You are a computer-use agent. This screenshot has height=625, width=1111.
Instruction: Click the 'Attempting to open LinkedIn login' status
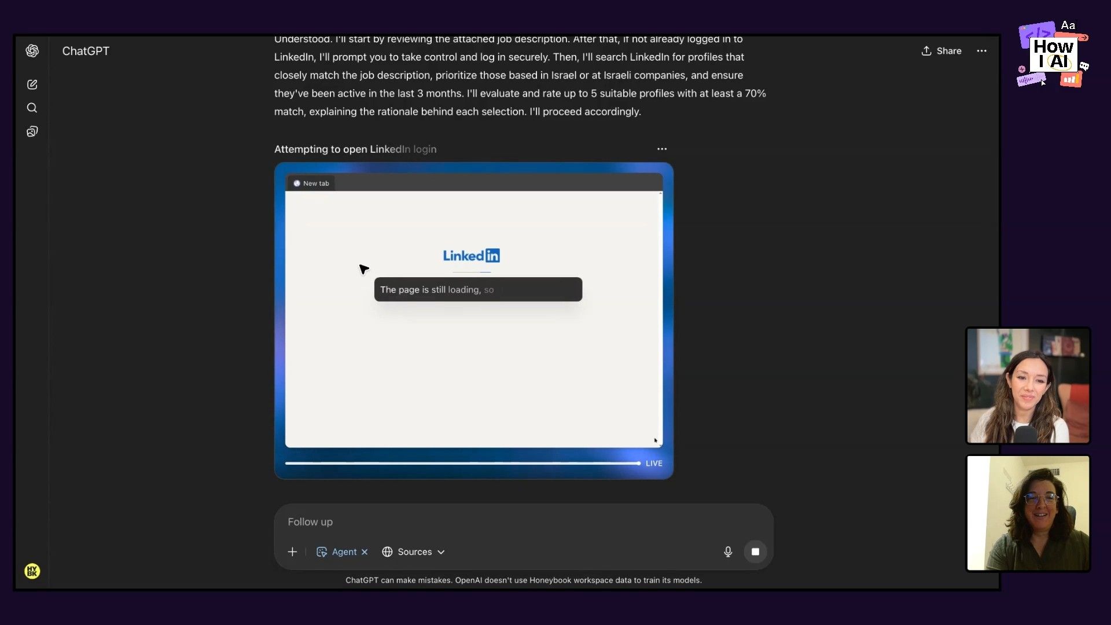[x=355, y=149]
